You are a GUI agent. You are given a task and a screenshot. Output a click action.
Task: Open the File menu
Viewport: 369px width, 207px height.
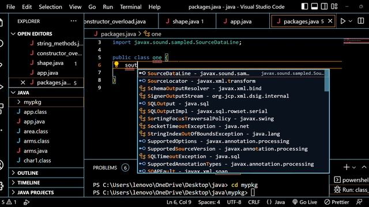tap(10, 7)
